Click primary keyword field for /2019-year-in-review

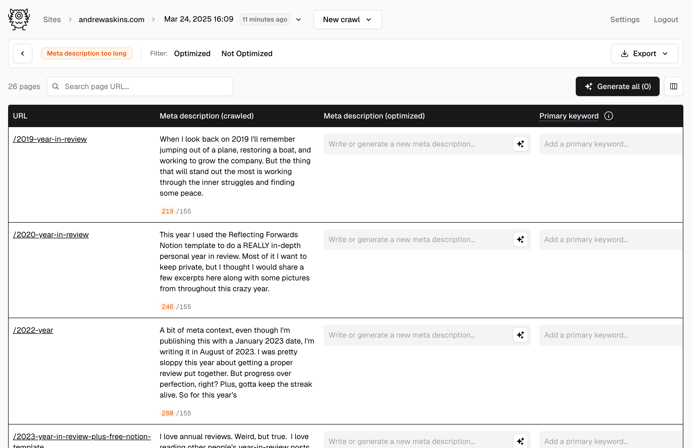[610, 144]
